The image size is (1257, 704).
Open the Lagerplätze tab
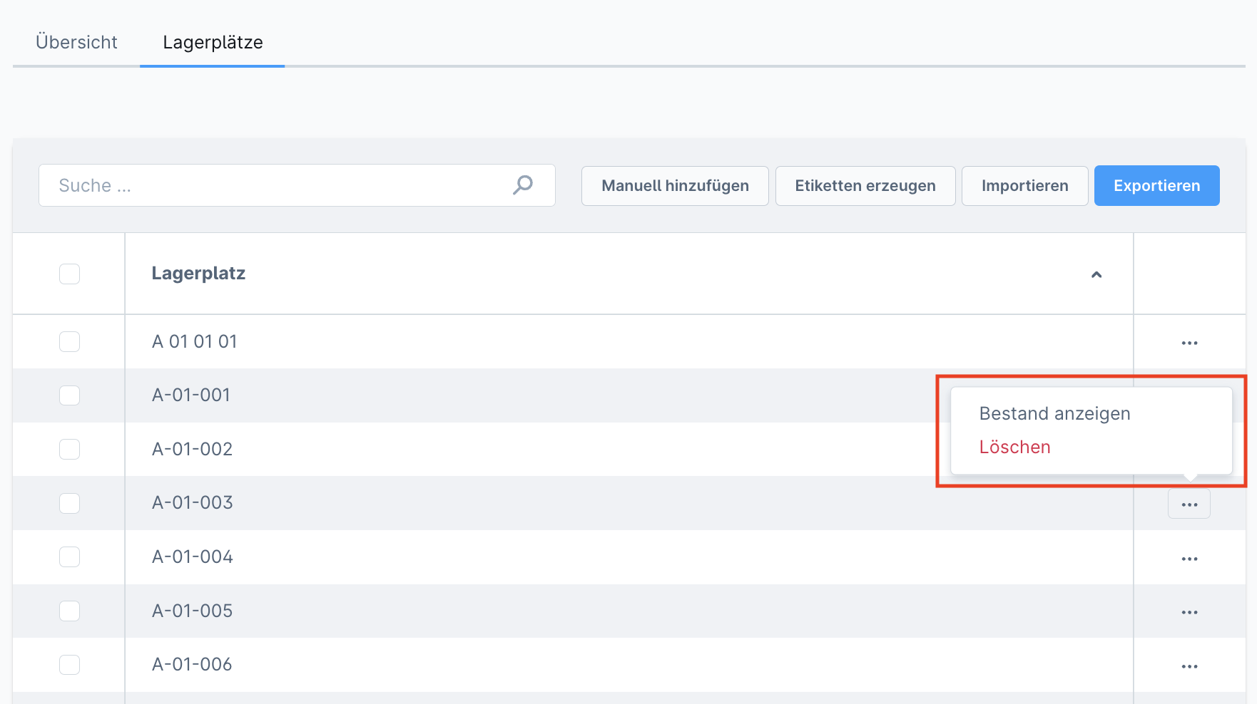point(213,42)
